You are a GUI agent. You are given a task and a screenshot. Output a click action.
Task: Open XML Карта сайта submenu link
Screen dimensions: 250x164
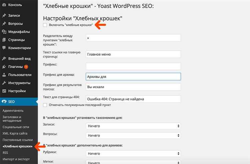tap(15, 133)
